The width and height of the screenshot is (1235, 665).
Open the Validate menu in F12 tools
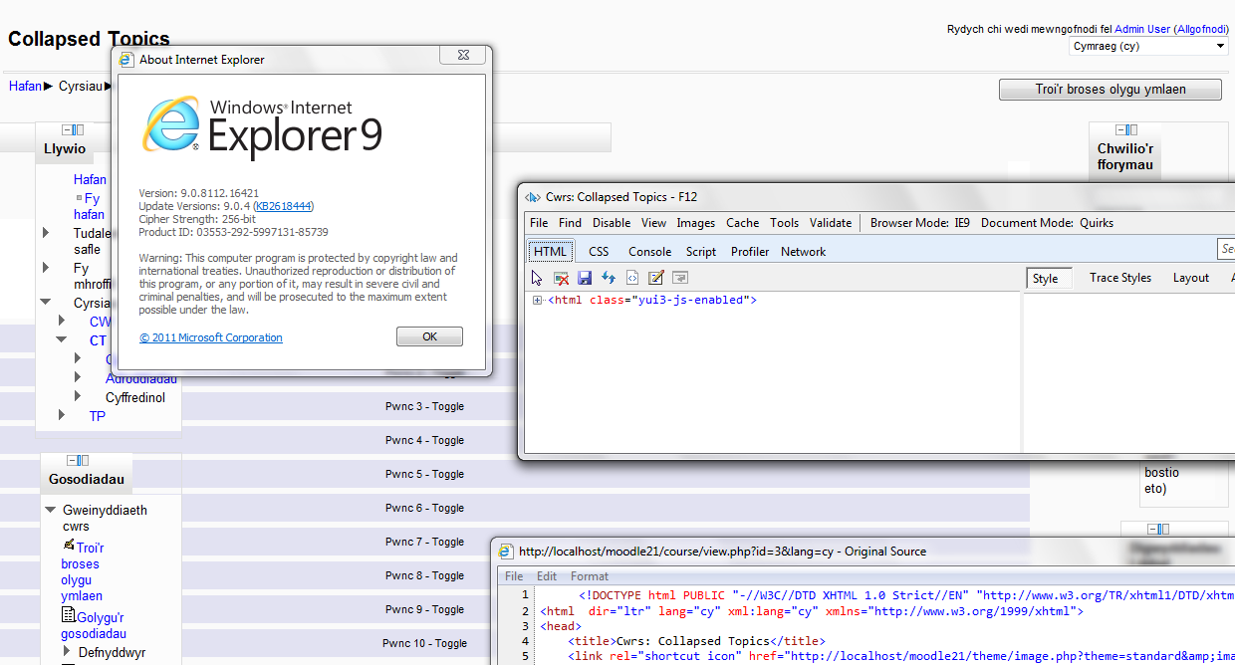click(x=831, y=223)
